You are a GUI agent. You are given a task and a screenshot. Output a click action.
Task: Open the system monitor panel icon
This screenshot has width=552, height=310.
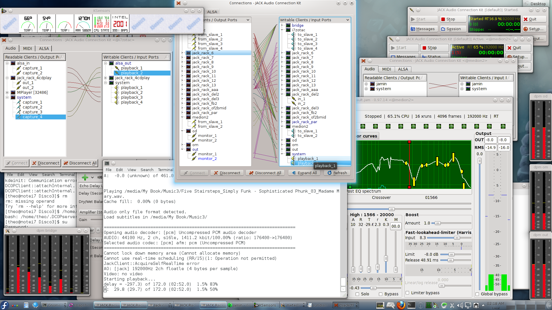[380, 305]
